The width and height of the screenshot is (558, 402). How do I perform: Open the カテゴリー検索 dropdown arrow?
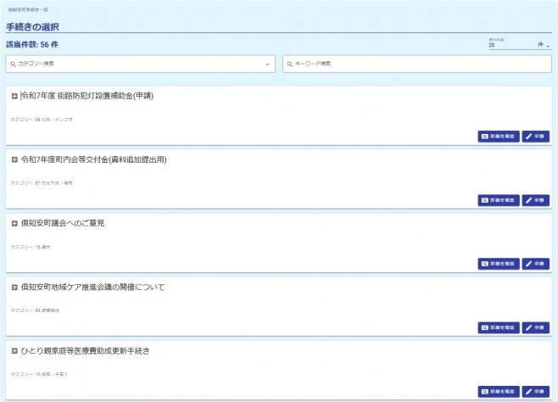point(267,64)
